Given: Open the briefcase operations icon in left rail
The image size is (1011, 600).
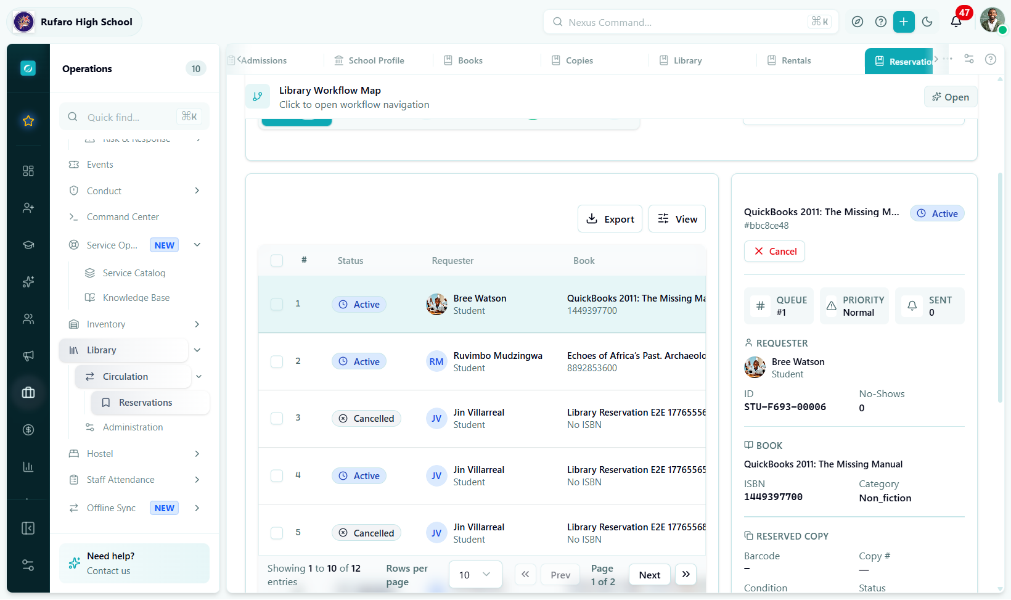Looking at the screenshot, I should tap(28, 393).
